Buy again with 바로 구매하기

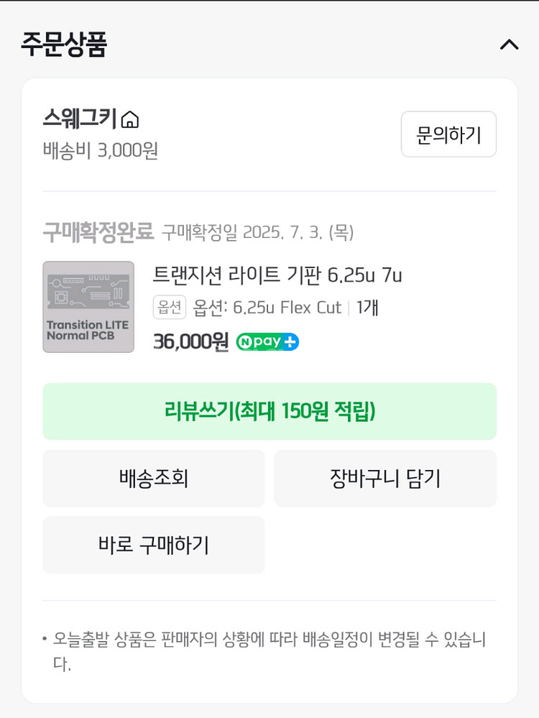point(153,545)
